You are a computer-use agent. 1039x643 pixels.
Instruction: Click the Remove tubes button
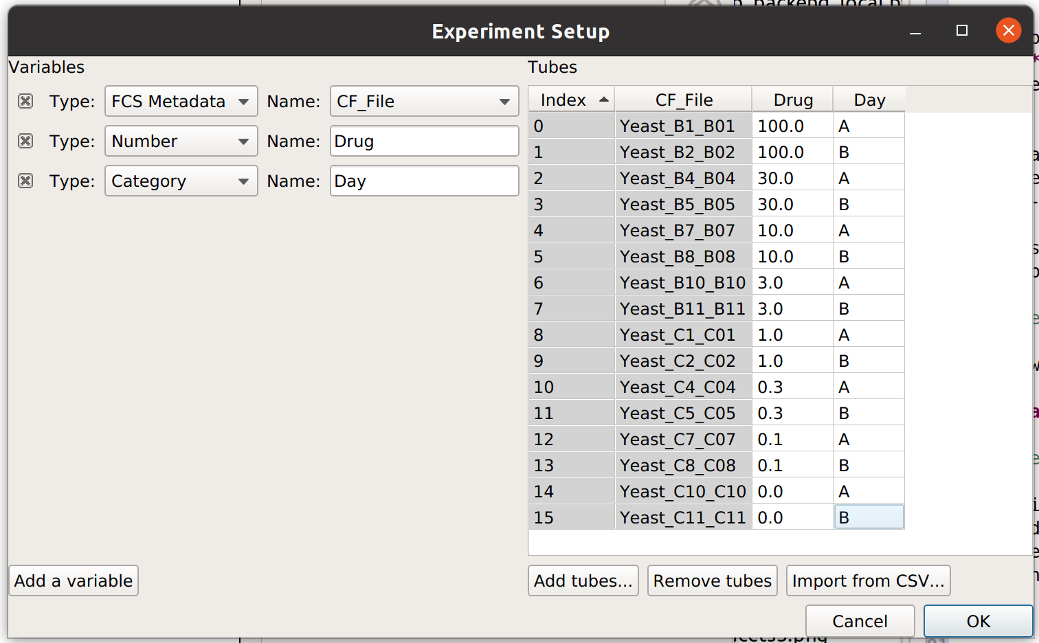(713, 580)
